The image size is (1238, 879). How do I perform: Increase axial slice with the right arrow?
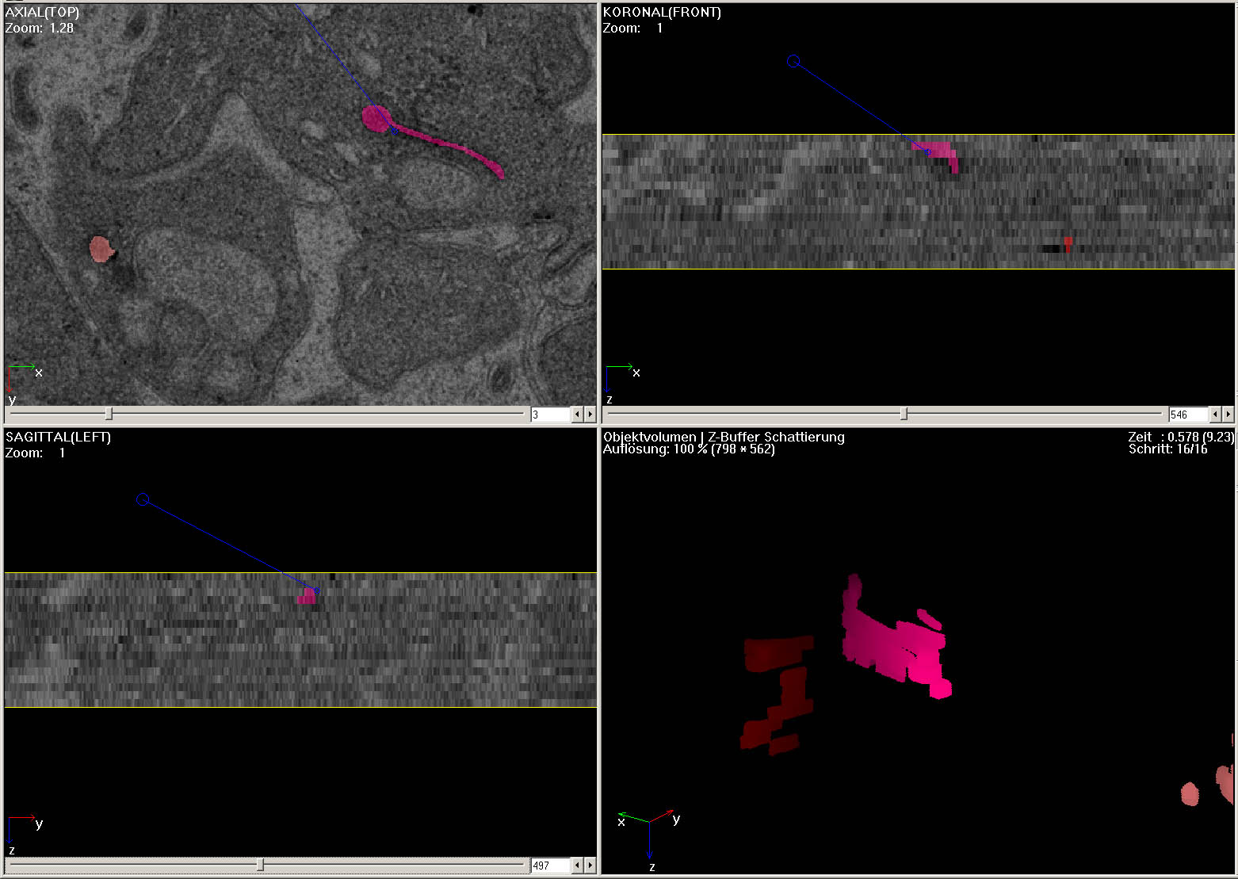tap(590, 415)
